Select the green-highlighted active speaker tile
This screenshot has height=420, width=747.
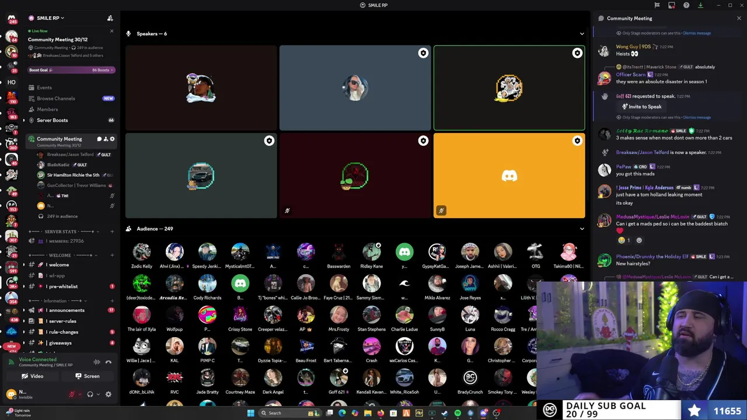click(x=509, y=88)
